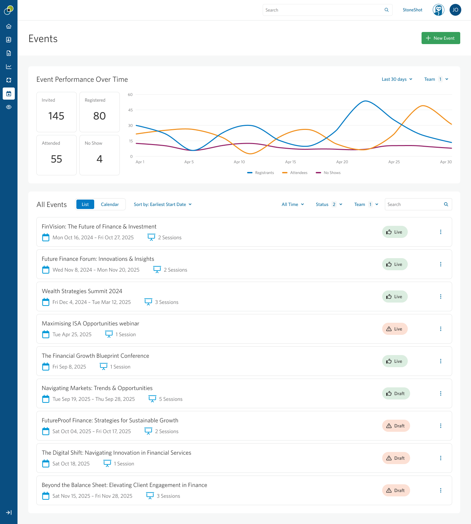Screen dimensions: 471x524
Task: Expand the sidebar with the arrow icon
Action: [x=9, y=512]
